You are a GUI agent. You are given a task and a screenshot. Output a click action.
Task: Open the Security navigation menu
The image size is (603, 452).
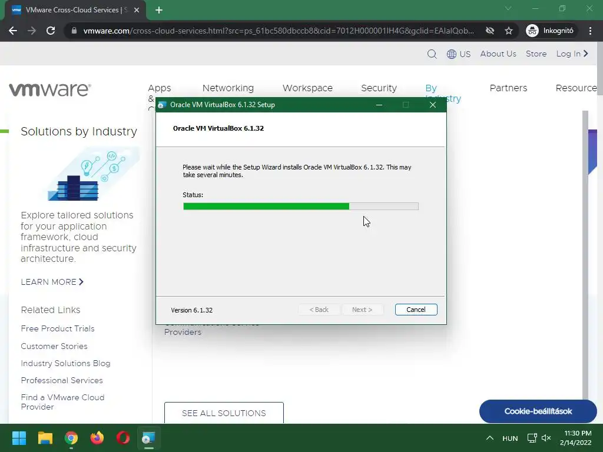[379, 88]
